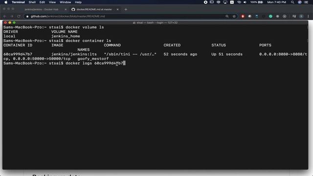Open the browser profile avatar
Image resolution: width=313 pixels, height=176 pixels.
[301, 16]
